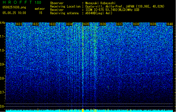The width and height of the screenshot is (176, 112).
Task: Click the 1.0 kHz axis tick
Action: [3, 50]
